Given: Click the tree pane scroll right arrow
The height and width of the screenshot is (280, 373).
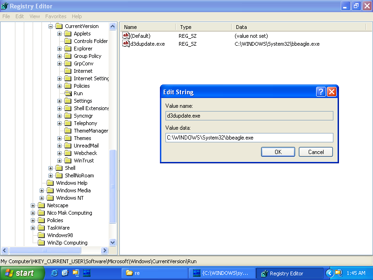Looking at the screenshot, I should point(104,250).
